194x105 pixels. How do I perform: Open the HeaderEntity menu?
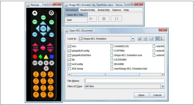coord(88,10)
